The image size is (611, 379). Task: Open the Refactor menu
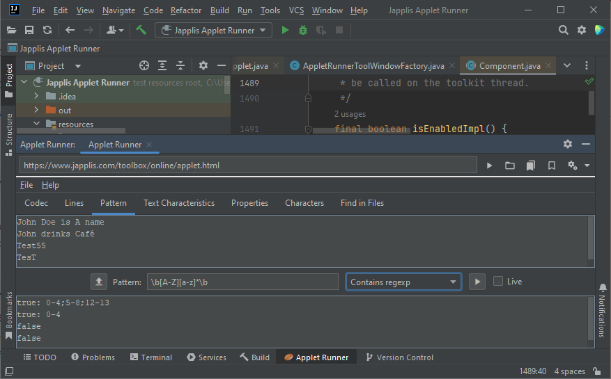tap(186, 10)
